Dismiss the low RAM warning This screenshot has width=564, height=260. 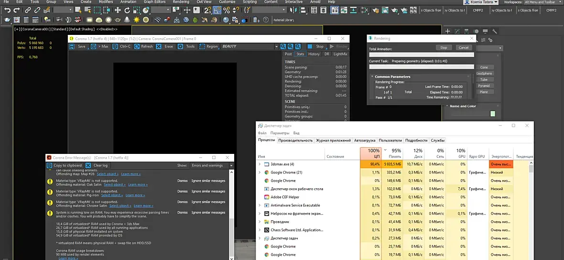[x=182, y=213]
